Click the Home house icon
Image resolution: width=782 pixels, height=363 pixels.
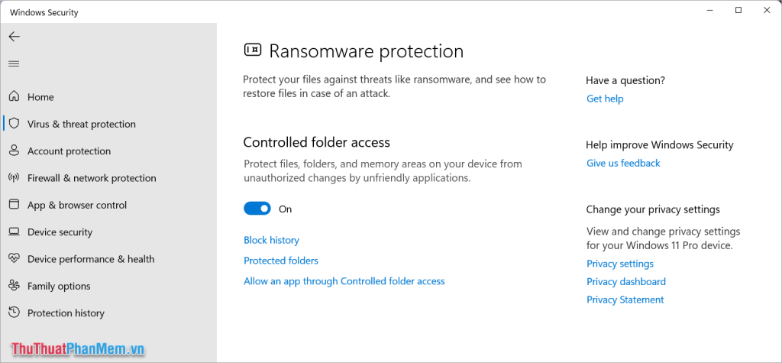point(15,96)
